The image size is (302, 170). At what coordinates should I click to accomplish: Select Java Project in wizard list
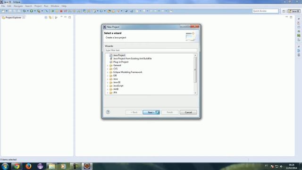click(x=119, y=55)
